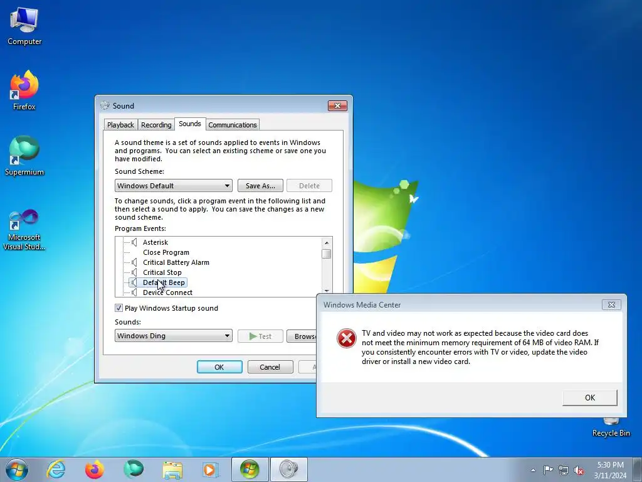The image size is (642, 482).
Task: Select the Microsoft Visual Studio desktop shortcut
Action: pyautogui.click(x=24, y=230)
